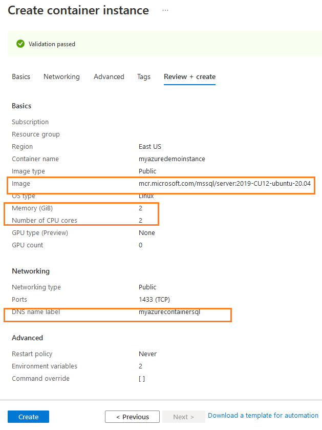Click the Restart policy Never value

coord(147,354)
